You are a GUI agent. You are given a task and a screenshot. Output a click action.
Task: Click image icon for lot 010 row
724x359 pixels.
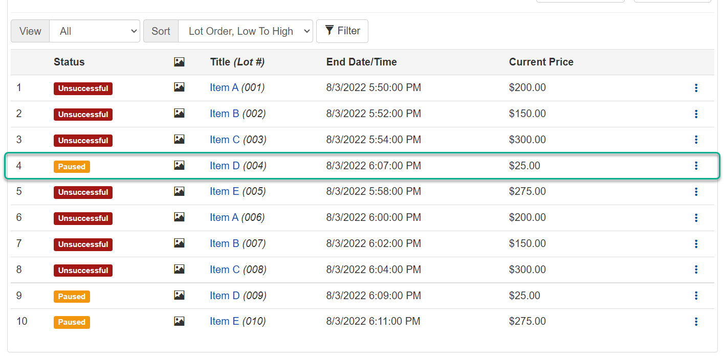tap(179, 321)
